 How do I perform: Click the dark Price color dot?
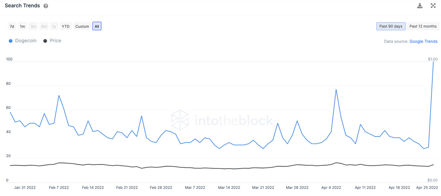pyautogui.click(x=45, y=41)
